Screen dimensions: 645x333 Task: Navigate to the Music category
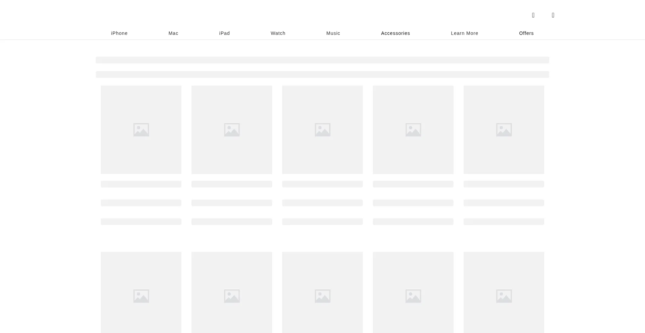coord(333,33)
